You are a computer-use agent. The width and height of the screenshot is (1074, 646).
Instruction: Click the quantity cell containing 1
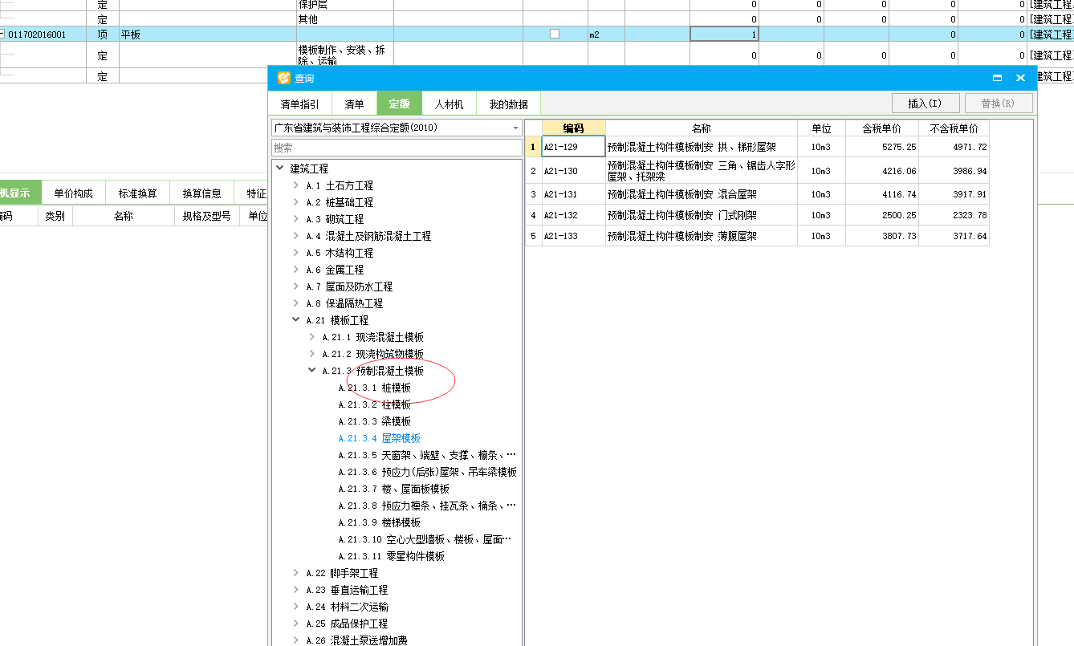click(x=724, y=35)
